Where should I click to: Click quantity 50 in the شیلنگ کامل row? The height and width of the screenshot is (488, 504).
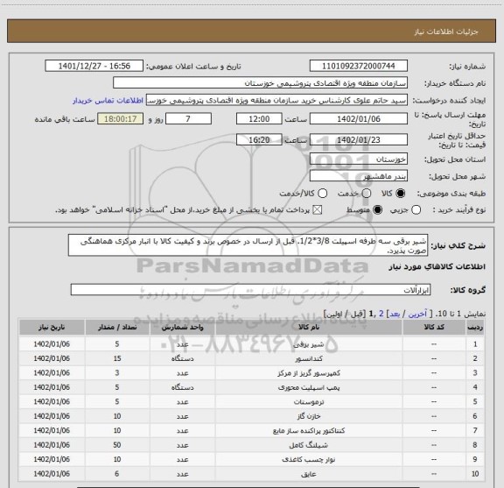(x=117, y=445)
